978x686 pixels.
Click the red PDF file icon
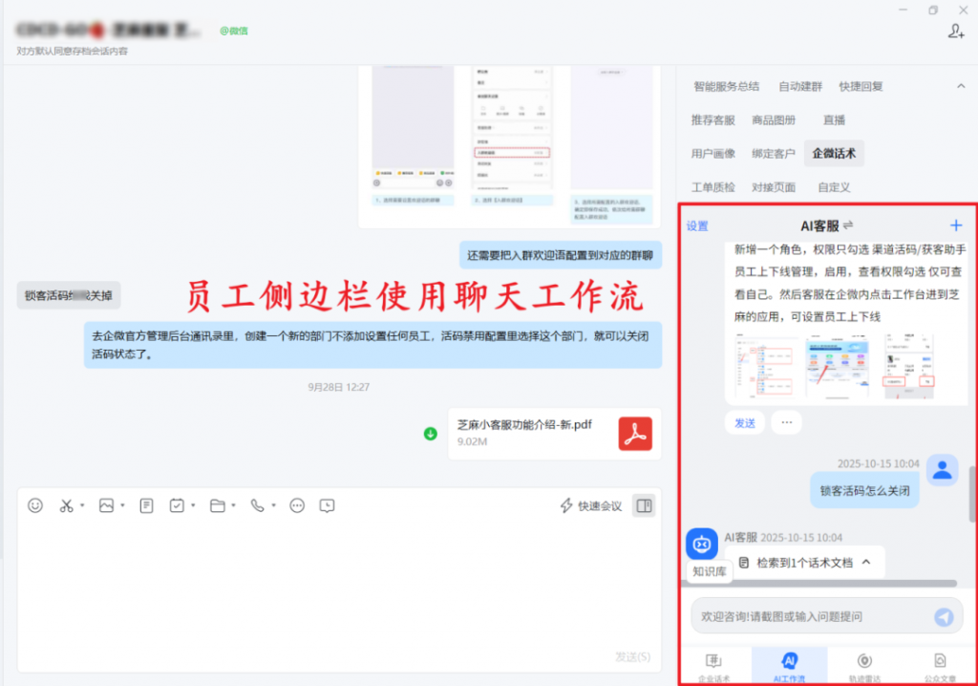[635, 434]
